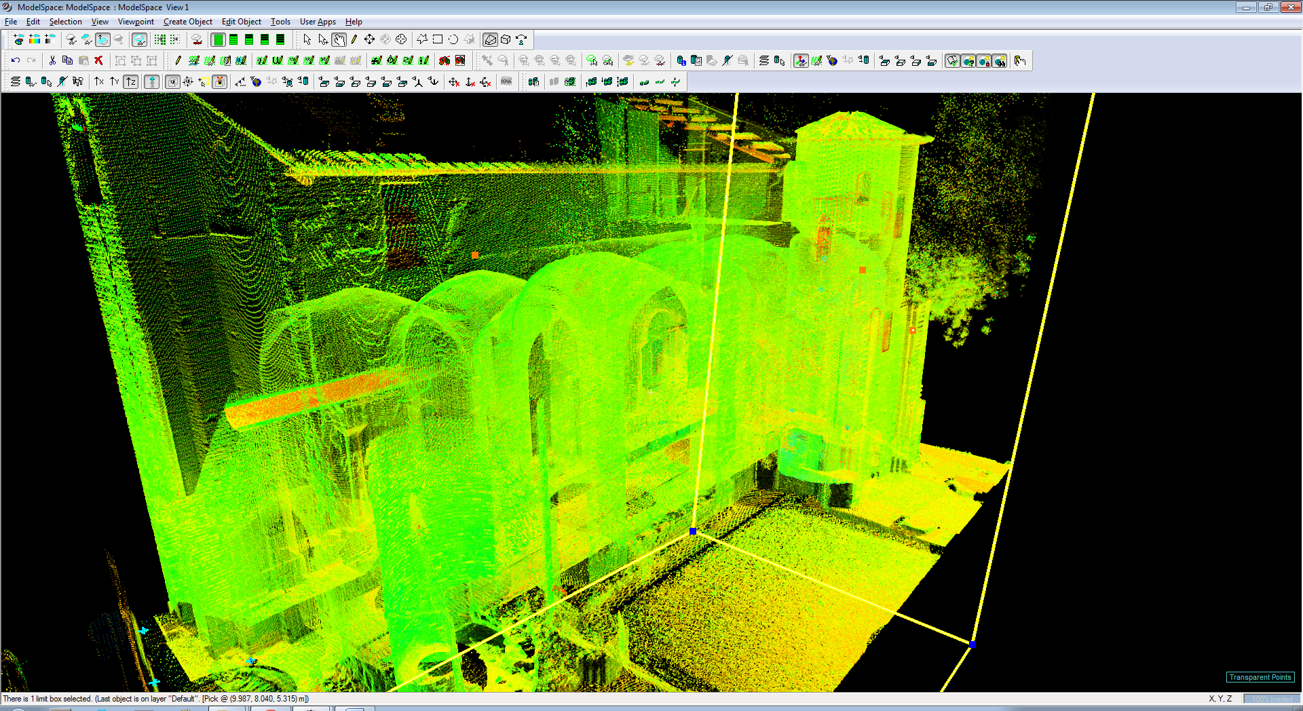Open the Viewpoint menu
The height and width of the screenshot is (711, 1303).
point(136,22)
